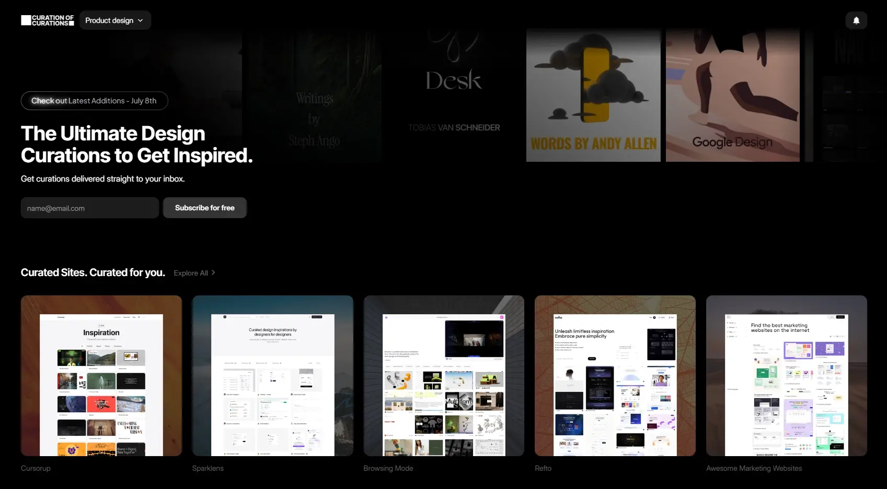Click the Refto caption text
Viewport: 887px width, 489px height.
coord(543,468)
